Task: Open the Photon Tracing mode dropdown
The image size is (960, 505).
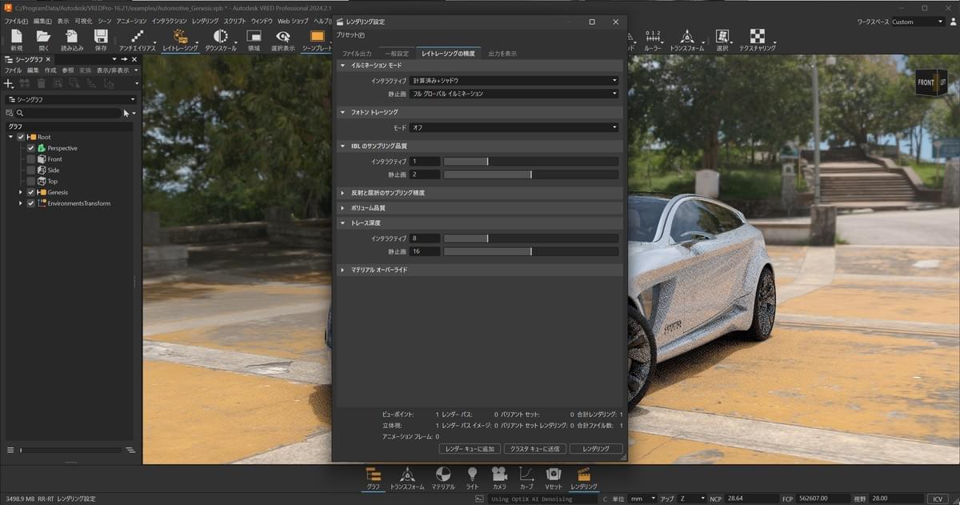Action: (514, 127)
